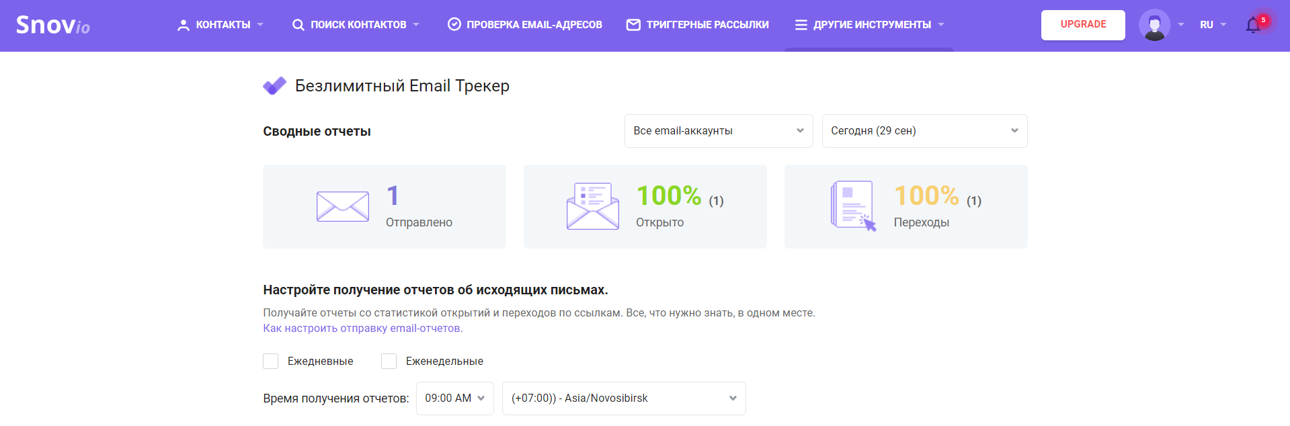Expand the Все email-аккаунты dropdown
This screenshot has width=1290, height=426.
[718, 131]
